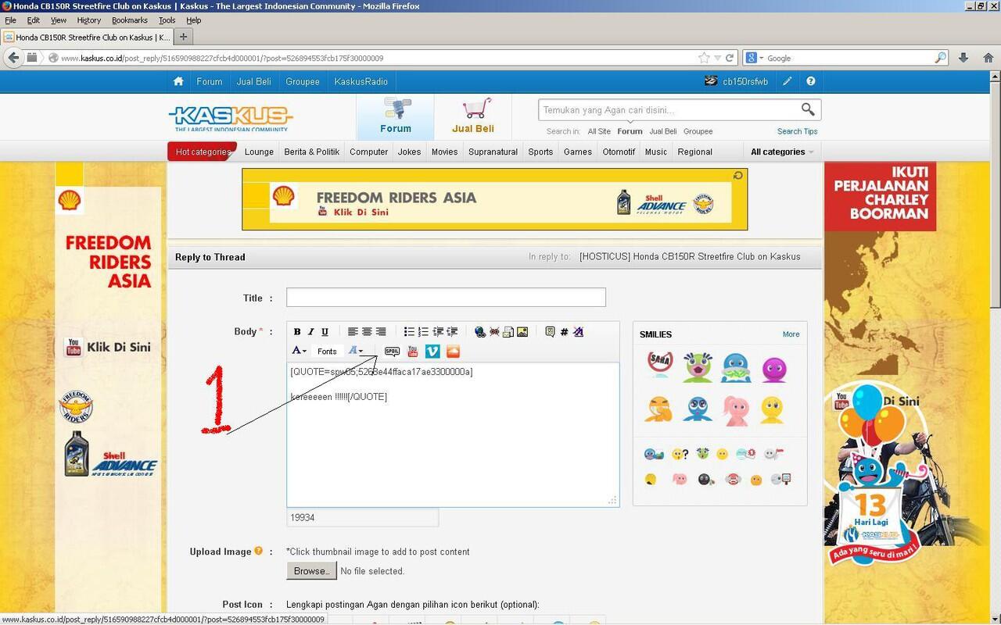Open the Tools menu
Screen dimensions: 1001x625
click(167, 20)
